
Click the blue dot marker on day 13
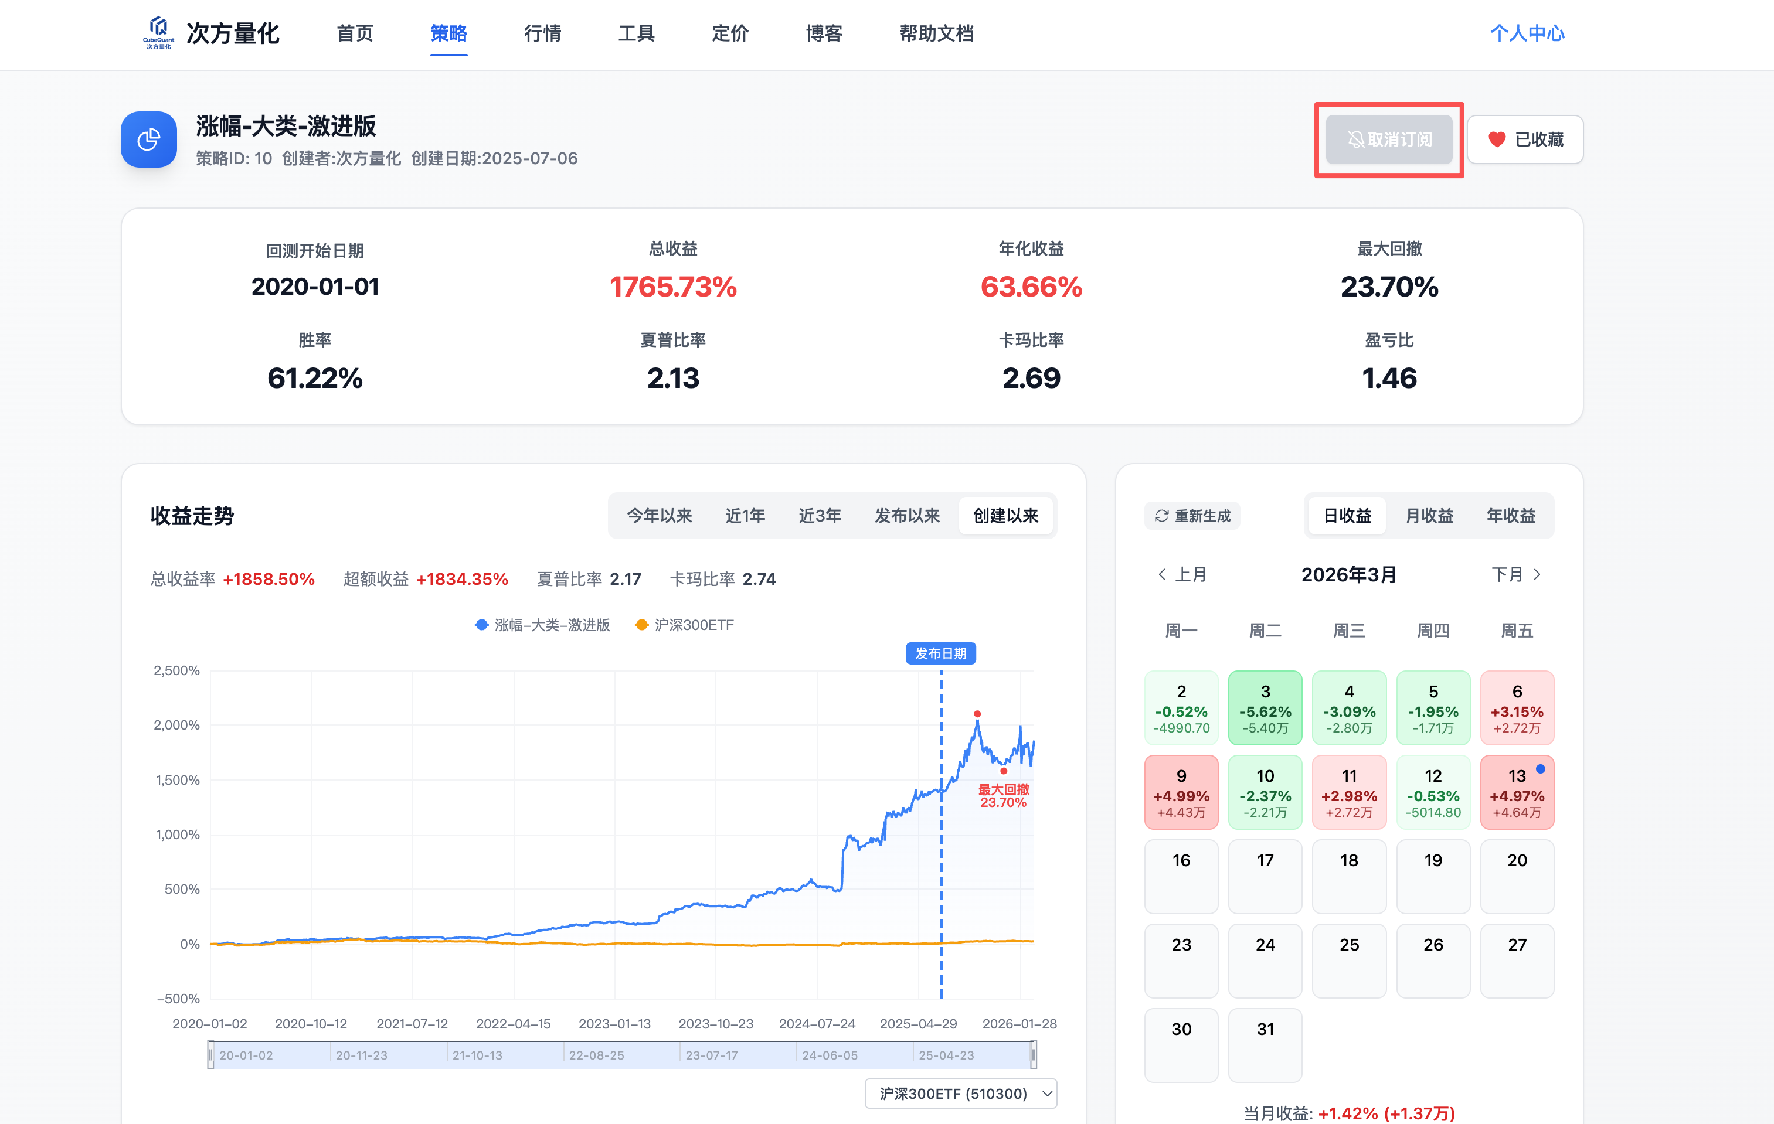point(1541,768)
